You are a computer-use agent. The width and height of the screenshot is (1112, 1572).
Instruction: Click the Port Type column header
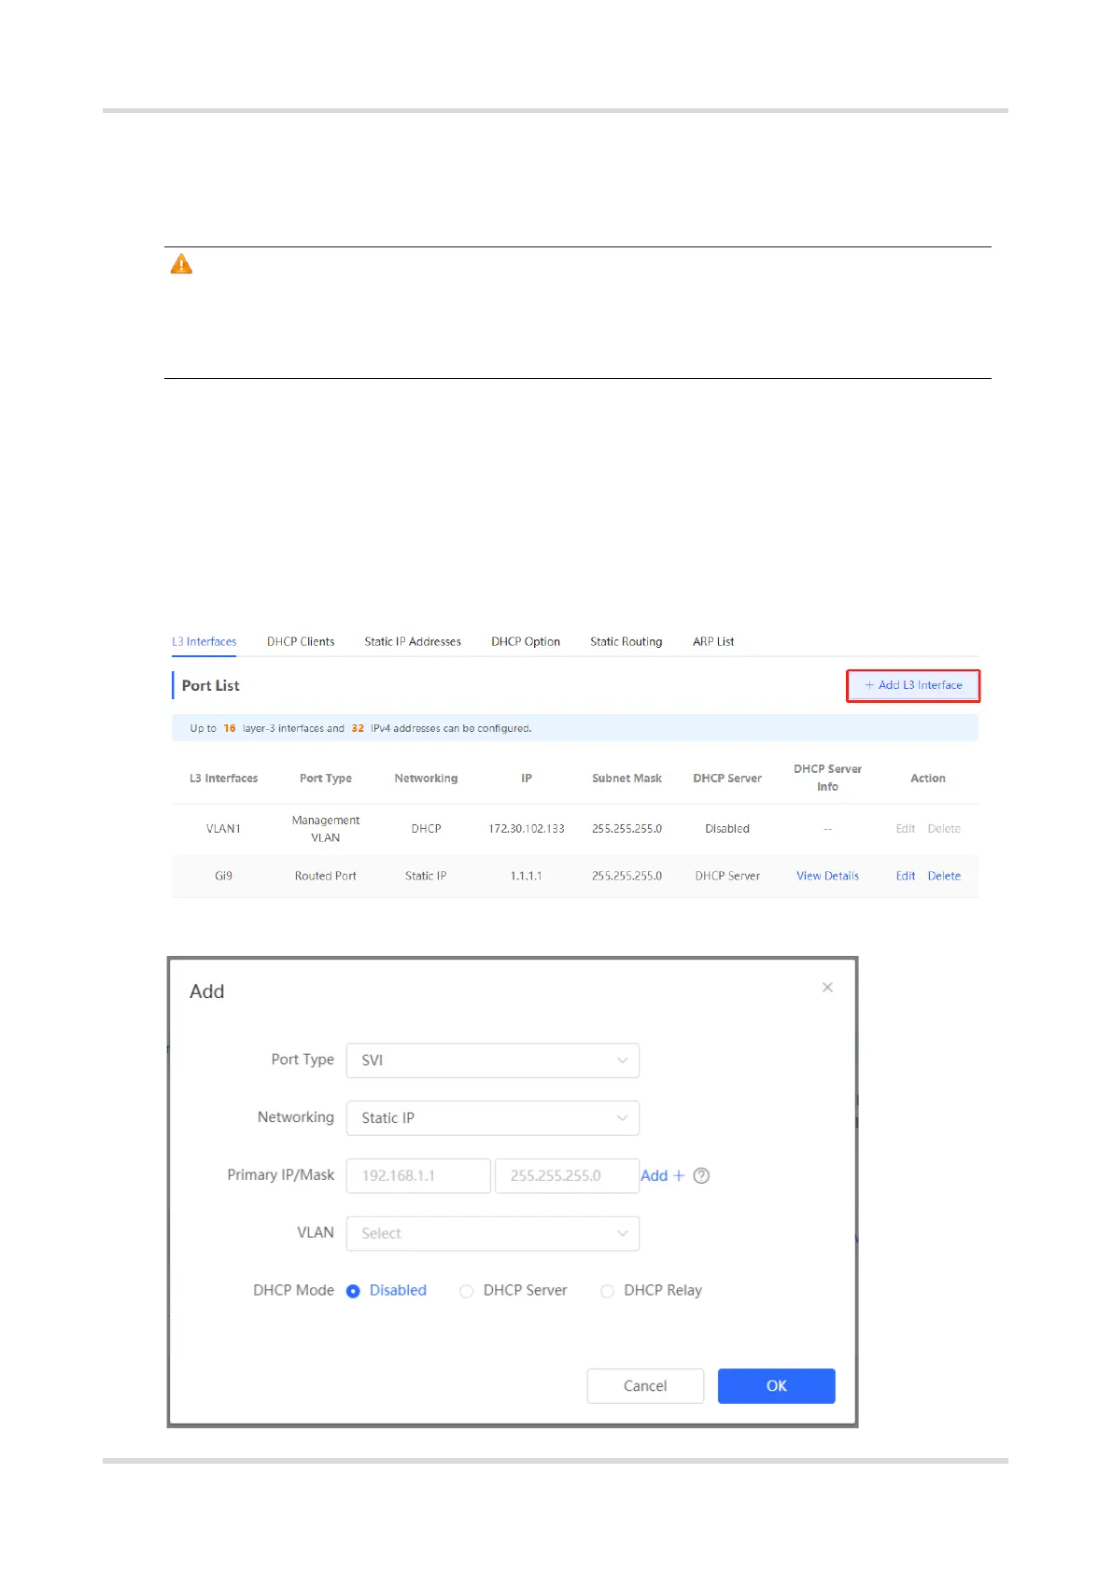pyautogui.click(x=326, y=778)
